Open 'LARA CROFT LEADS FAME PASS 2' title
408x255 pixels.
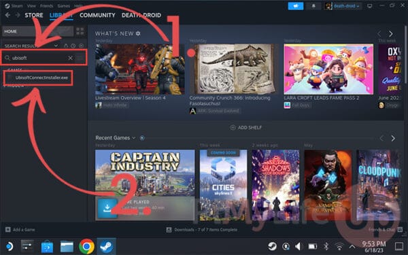[322, 98]
